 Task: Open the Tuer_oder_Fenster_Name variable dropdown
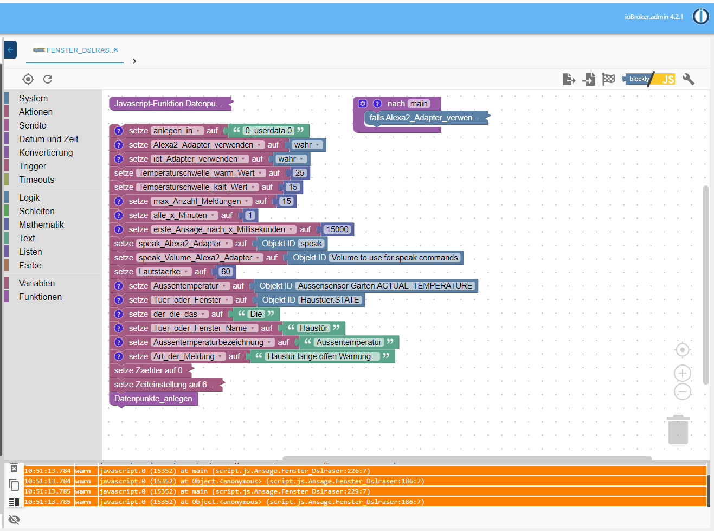204,328
